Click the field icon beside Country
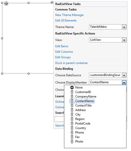Viewport: 131px width, 151px height. click(x=72, y=128)
